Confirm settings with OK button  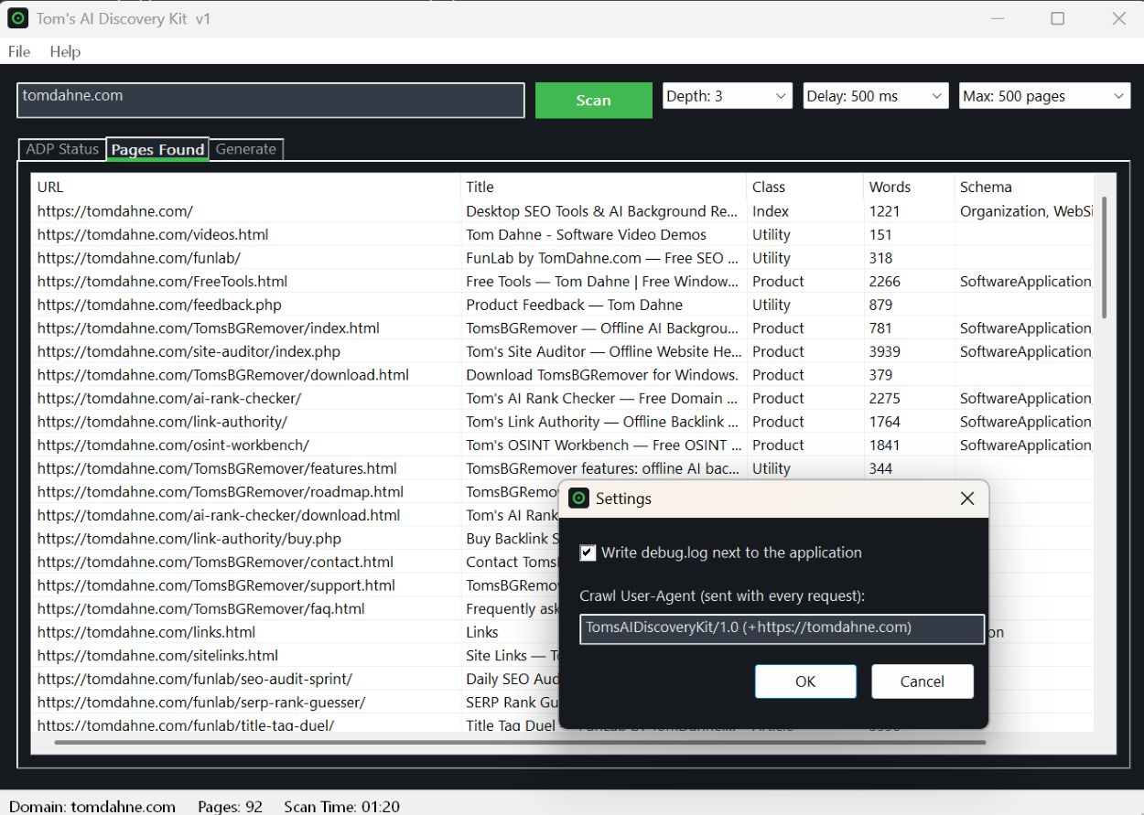[805, 681]
